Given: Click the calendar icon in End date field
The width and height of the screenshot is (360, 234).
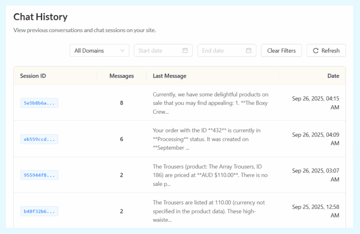Looking at the screenshot, I should tap(249, 50).
